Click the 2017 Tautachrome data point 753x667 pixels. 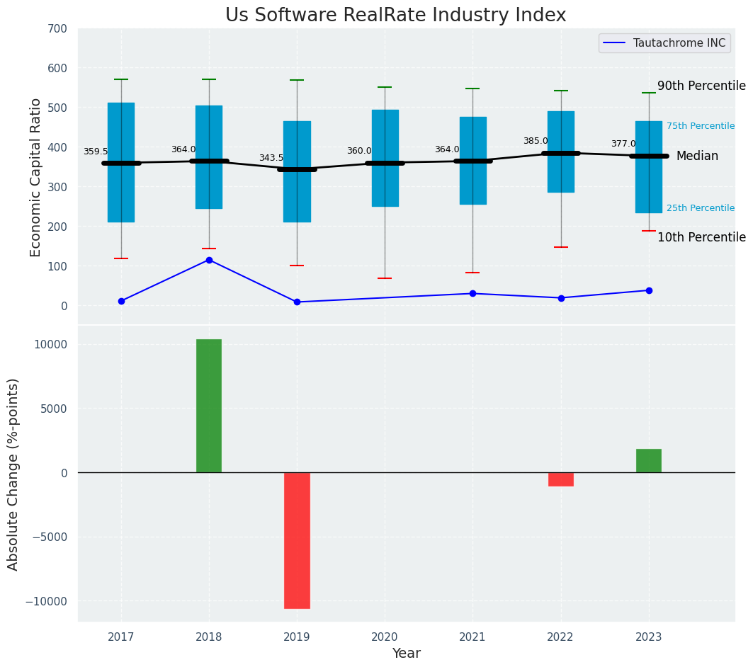121,301
